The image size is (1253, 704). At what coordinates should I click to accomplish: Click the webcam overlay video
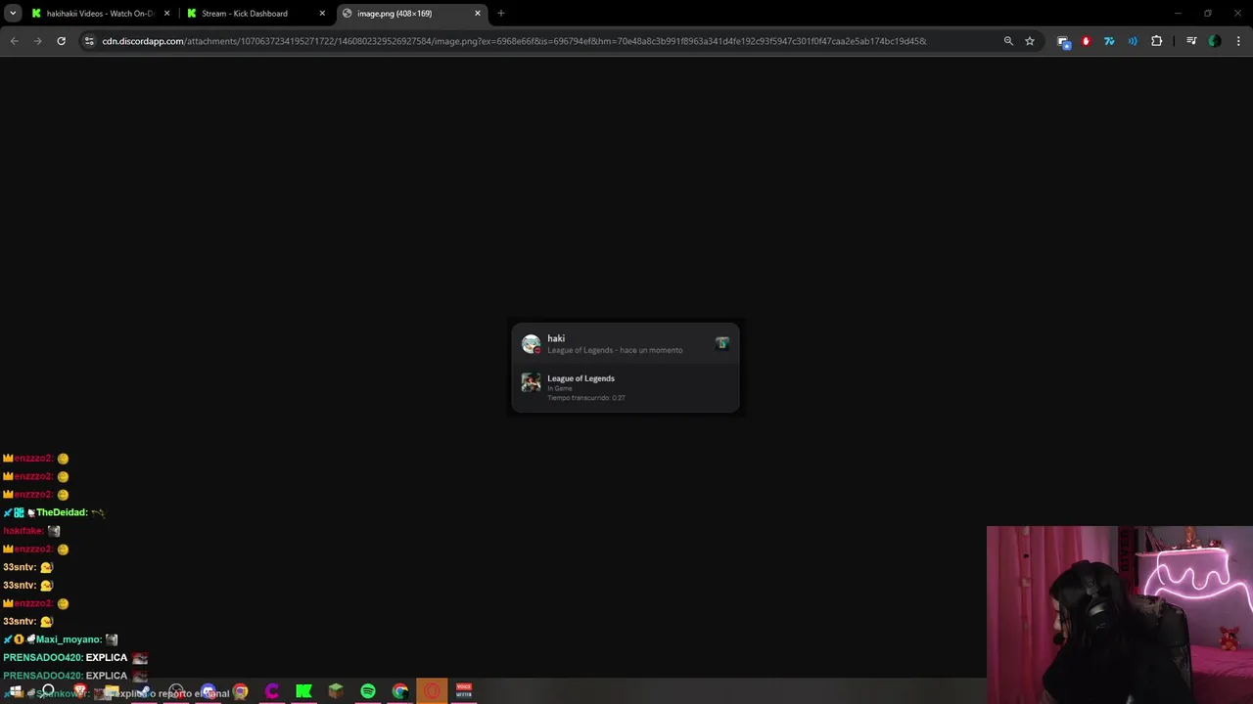(x=1120, y=615)
